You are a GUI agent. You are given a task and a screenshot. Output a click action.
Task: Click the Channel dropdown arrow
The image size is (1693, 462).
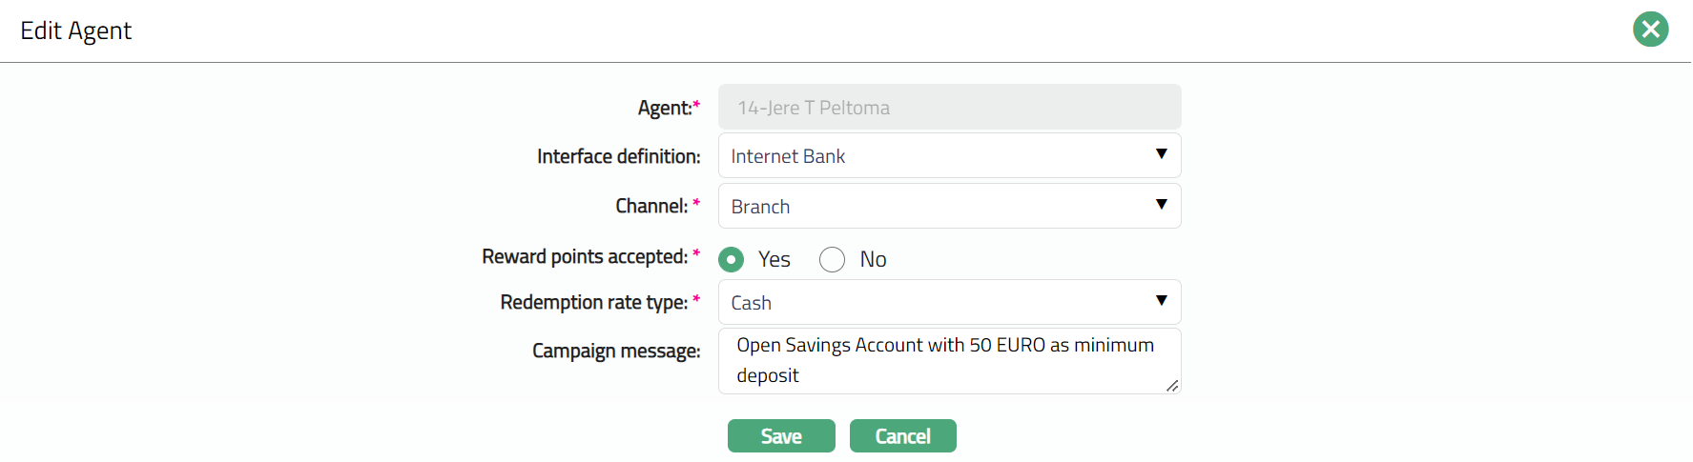pos(1161,205)
